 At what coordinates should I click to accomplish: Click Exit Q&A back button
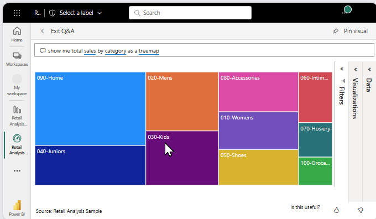58,31
